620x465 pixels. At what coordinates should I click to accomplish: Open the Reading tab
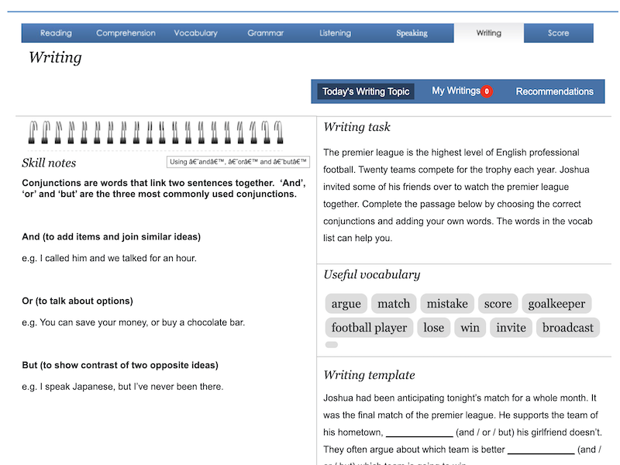click(x=56, y=33)
